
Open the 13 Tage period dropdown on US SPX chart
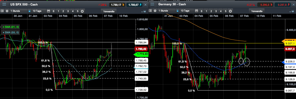coord(39,11)
